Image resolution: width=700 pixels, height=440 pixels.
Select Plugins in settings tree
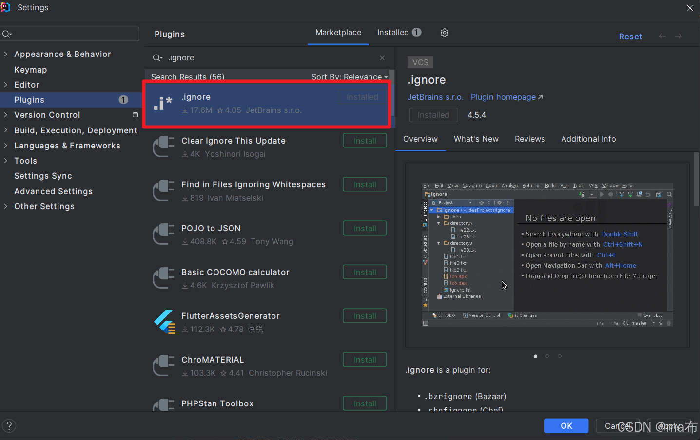pyautogui.click(x=29, y=100)
